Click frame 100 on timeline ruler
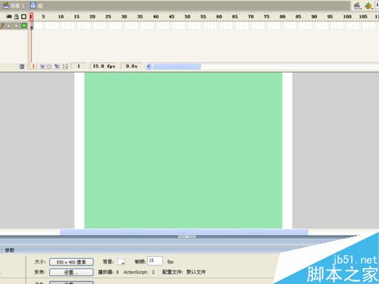Screen dimensions: 379x284 pos(347,17)
